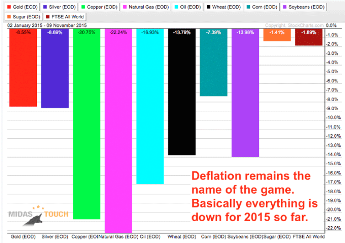Screen dimensions: 345x243
Task: Click the black Wheat bar
Action: [182, 92]
